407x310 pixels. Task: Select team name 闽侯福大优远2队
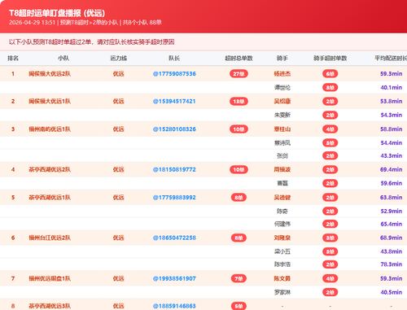coord(50,74)
